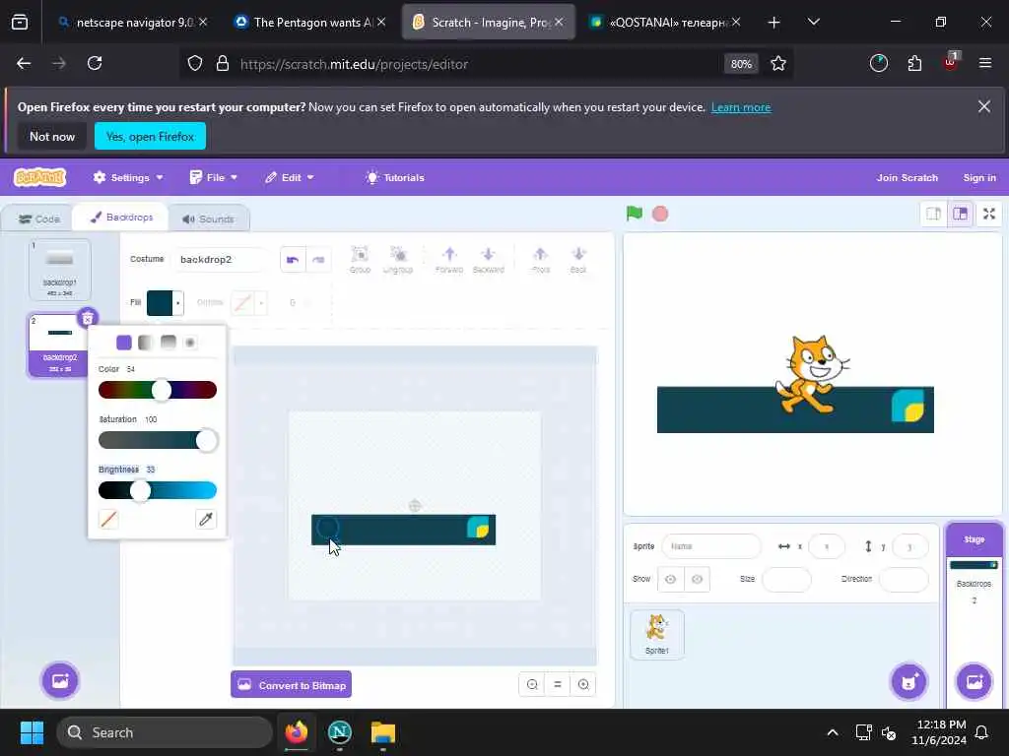Viewport: 1009px width, 756px height.
Task: Click Convert to Bitmap button
Action: (x=291, y=685)
